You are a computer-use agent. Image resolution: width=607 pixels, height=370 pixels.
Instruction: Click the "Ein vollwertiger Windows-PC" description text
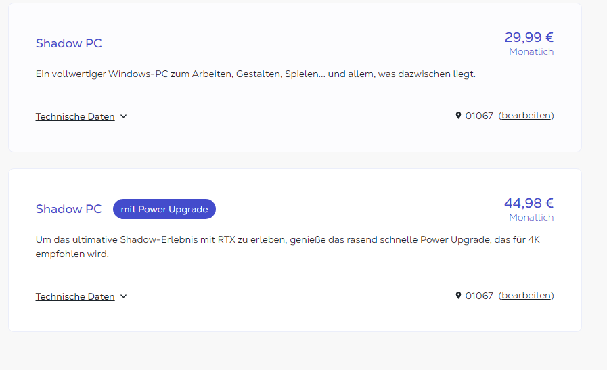255,74
